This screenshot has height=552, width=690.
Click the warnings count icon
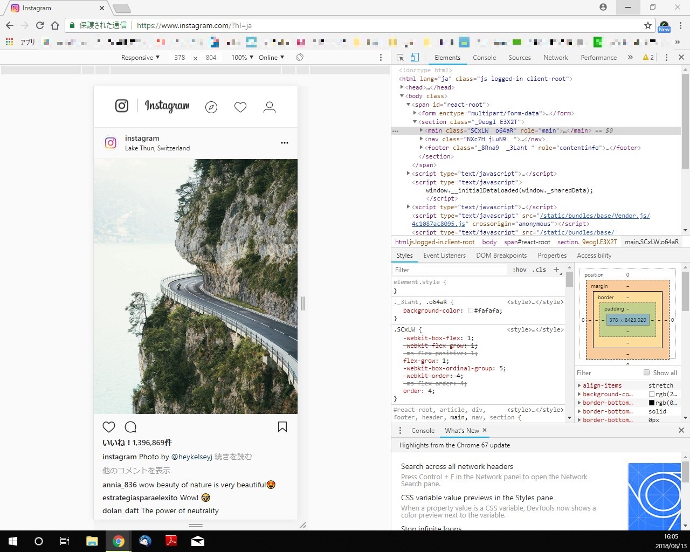tap(648, 57)
